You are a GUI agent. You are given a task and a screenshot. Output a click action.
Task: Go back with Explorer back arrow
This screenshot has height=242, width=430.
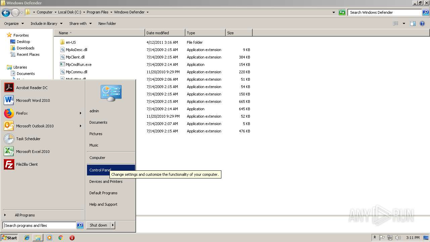[6, 12]
